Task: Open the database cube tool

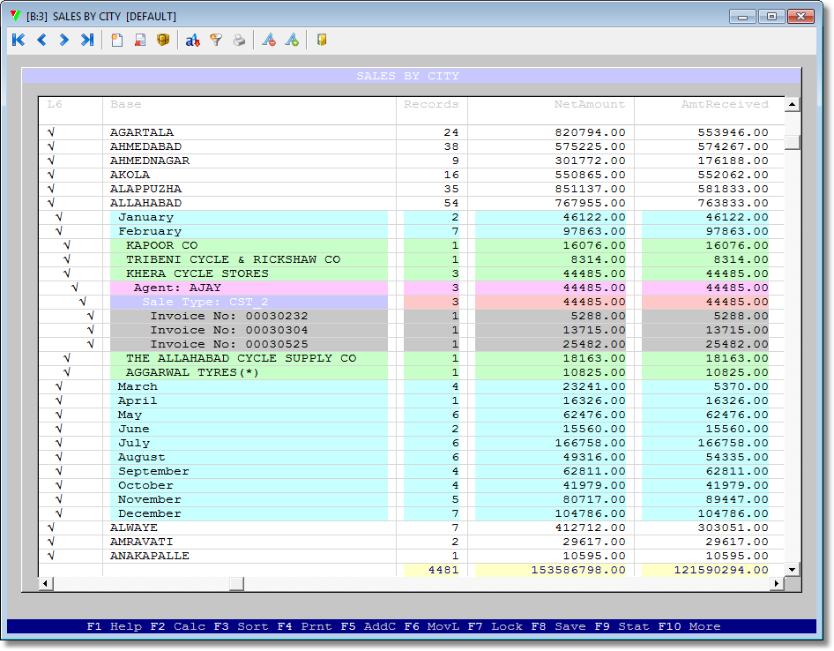Action: [x=163, y=39]
